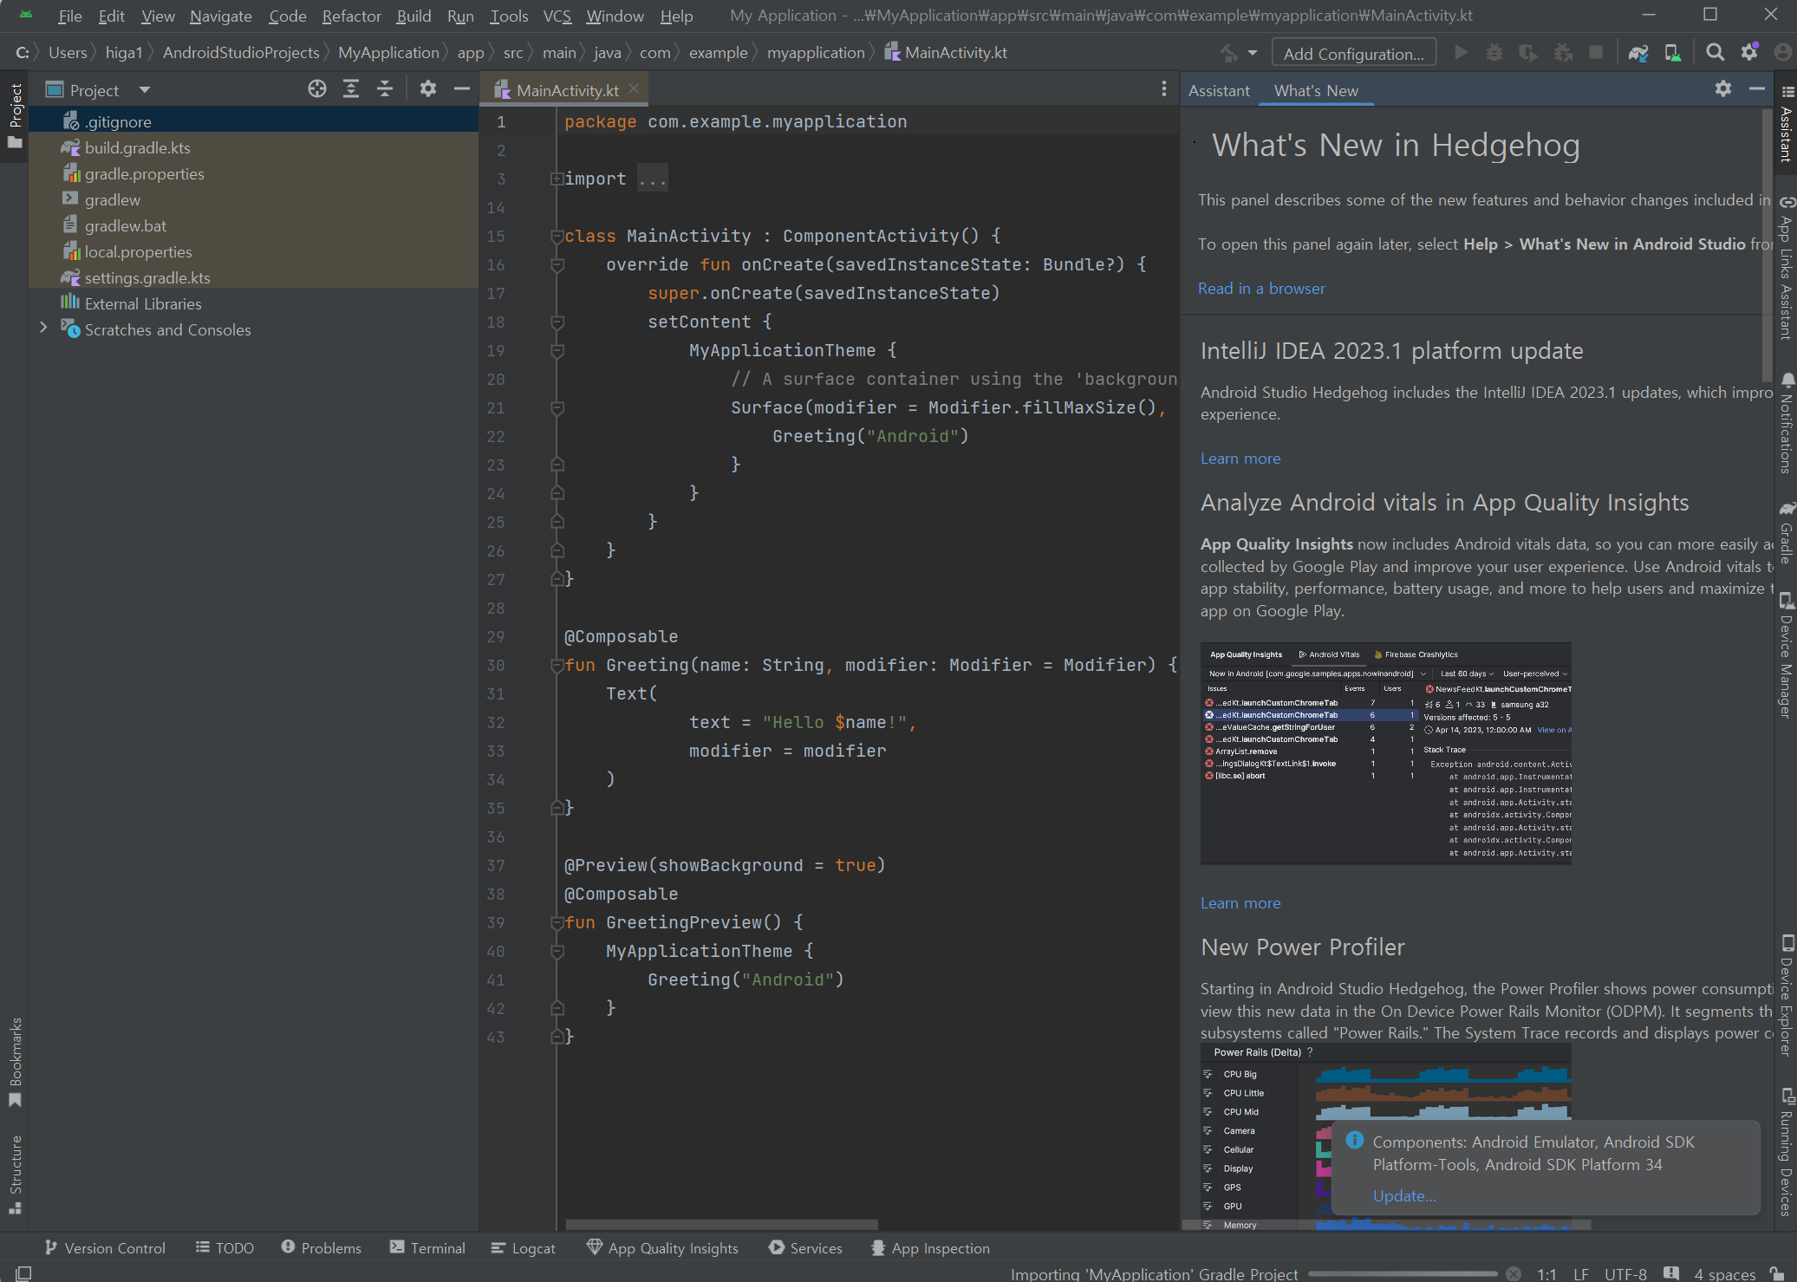
Task: Open the Refactor menu
Action: tap(351, 16)
